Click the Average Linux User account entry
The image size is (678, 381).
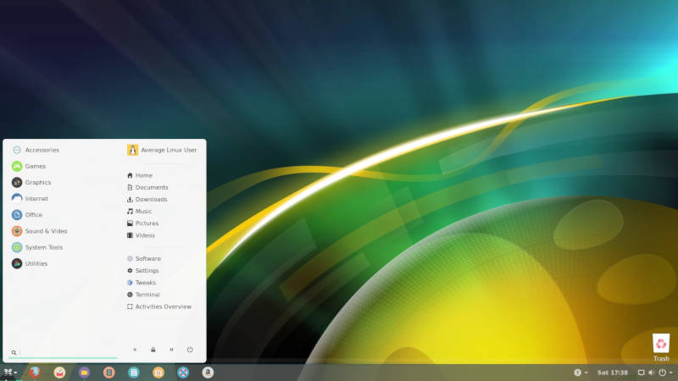coord(162,150)
